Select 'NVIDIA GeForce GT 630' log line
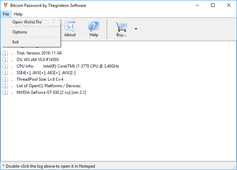Screen dimensions: 237x170 coord(51,92)
